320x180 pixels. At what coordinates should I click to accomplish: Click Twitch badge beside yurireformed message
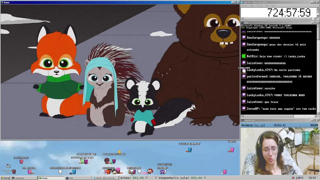[x=244, y=76]
